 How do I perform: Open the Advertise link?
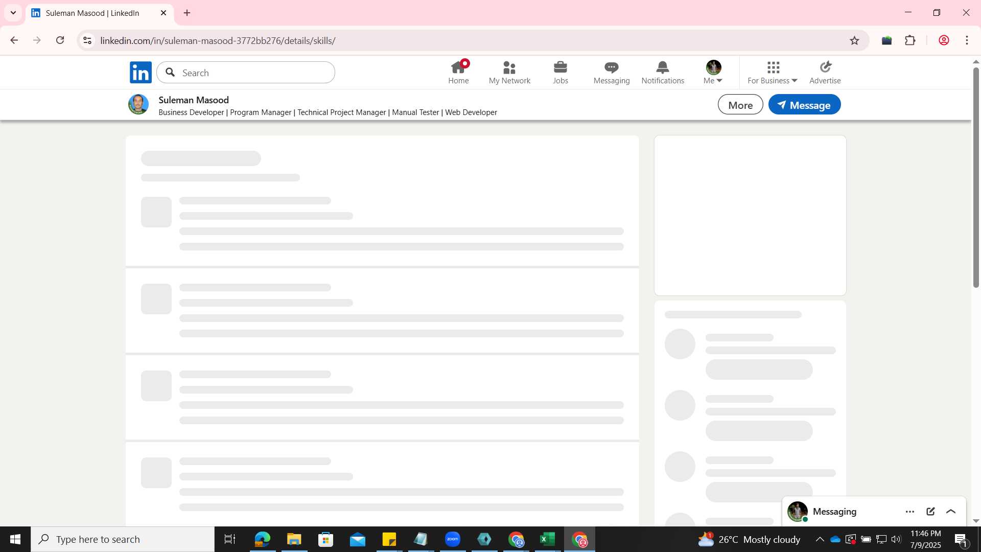click(x=825, y=73)
